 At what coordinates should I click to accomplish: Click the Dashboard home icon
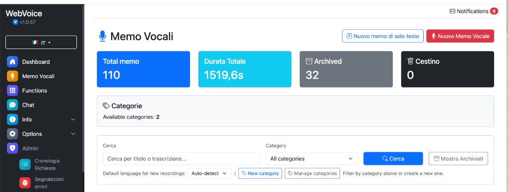12,62
